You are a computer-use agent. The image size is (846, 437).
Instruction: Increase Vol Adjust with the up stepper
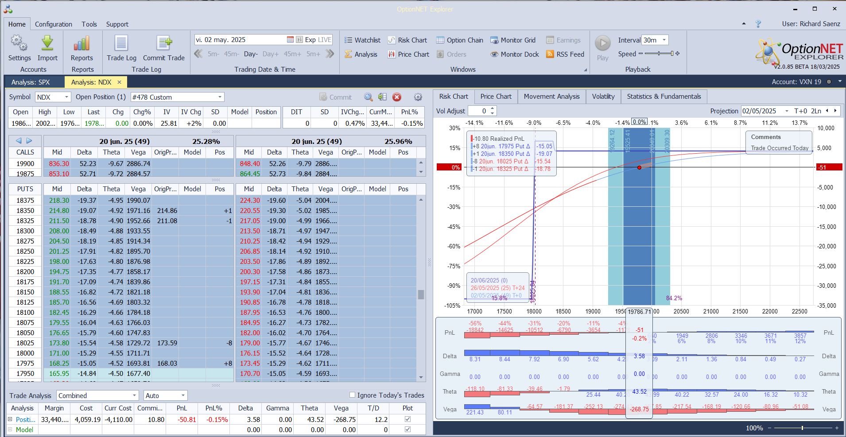click(492, 108)
